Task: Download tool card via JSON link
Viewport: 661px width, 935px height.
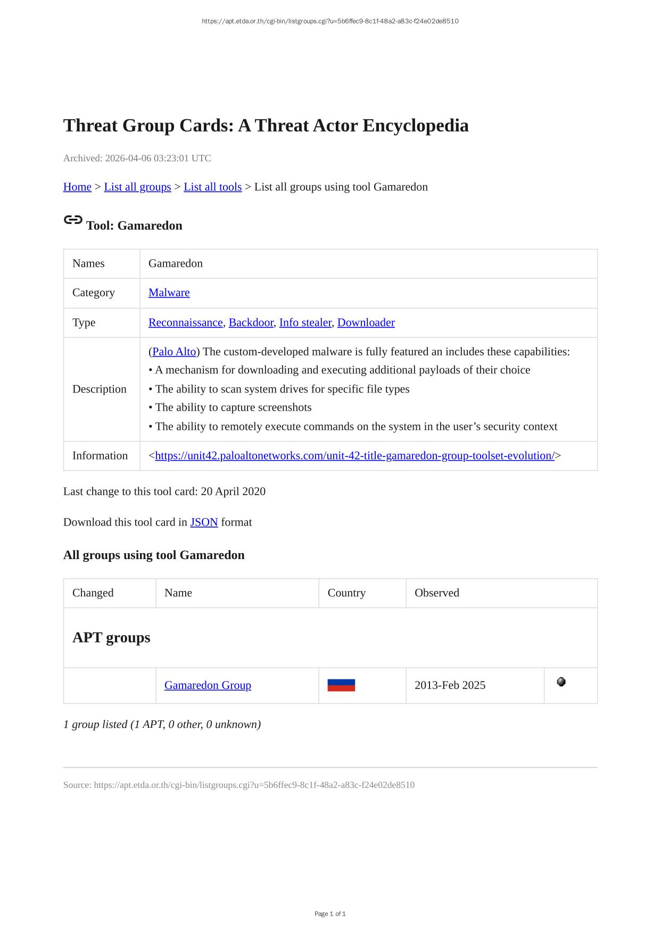Action: point(204,522)
